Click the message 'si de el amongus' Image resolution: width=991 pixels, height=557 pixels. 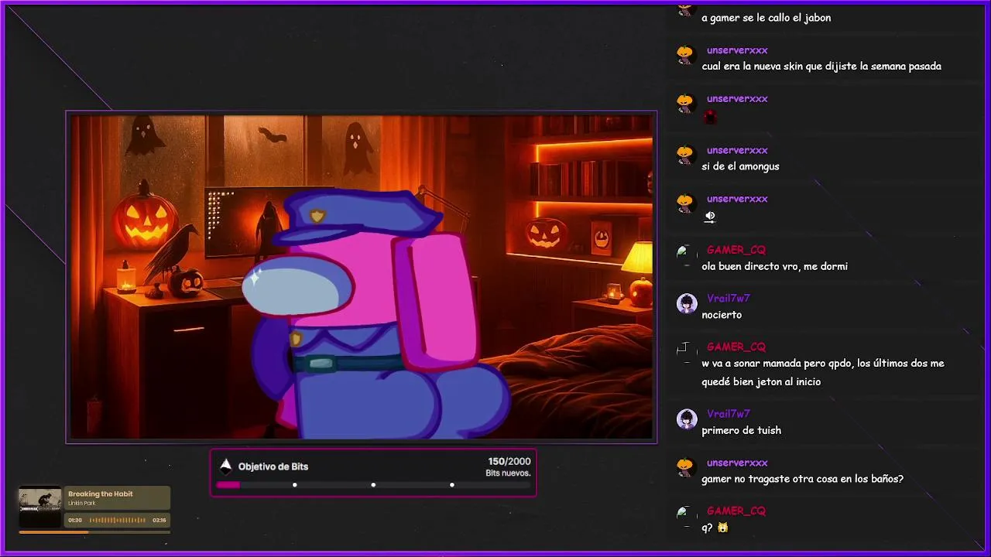pyautogui.click(x=740, y=166)
